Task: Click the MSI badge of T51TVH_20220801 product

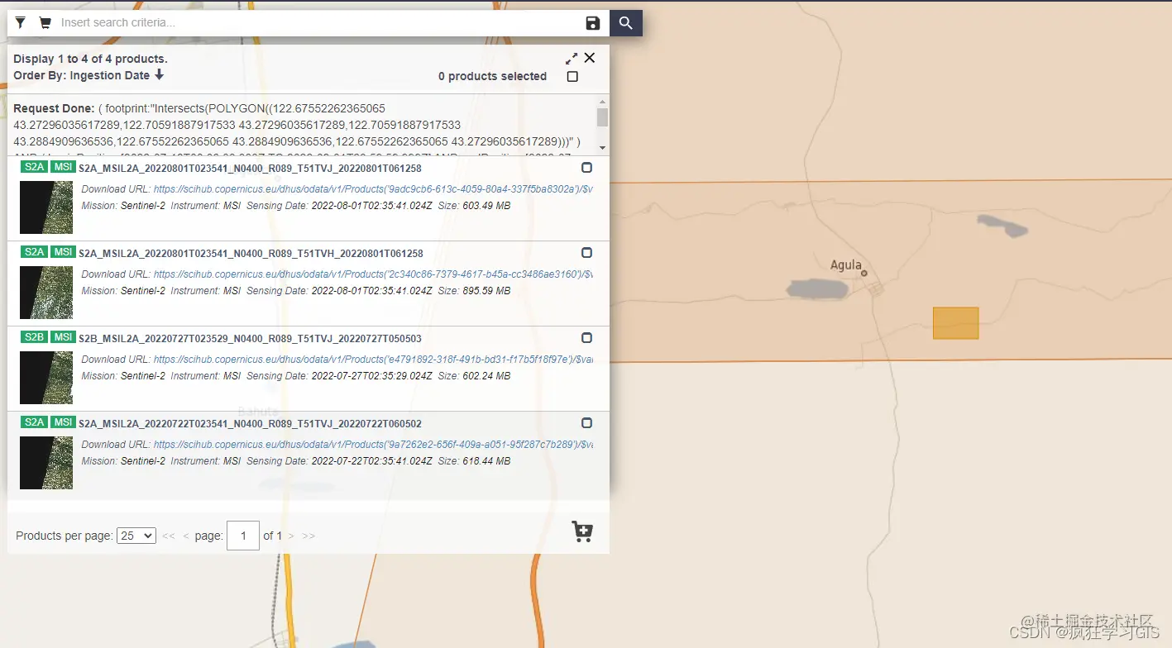Action: [x=62, y=252]
